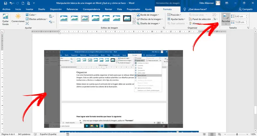The width and height of the screenshot is (257, 136).
Task: Click the Reset picture icon
Action: pos(51,22)
